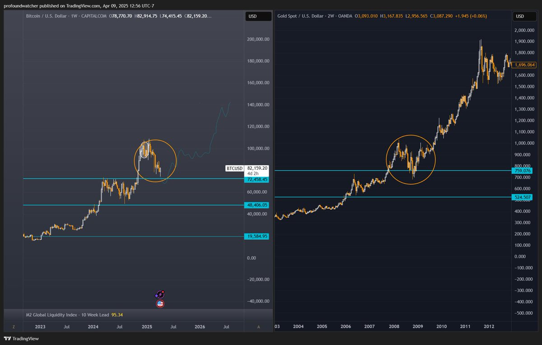Click the 140,000.00 Bitcoin price axis label

258,105
